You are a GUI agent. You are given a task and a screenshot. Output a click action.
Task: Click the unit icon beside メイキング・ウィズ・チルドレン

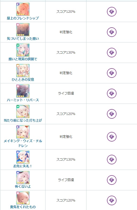click(x=112, y=137)
